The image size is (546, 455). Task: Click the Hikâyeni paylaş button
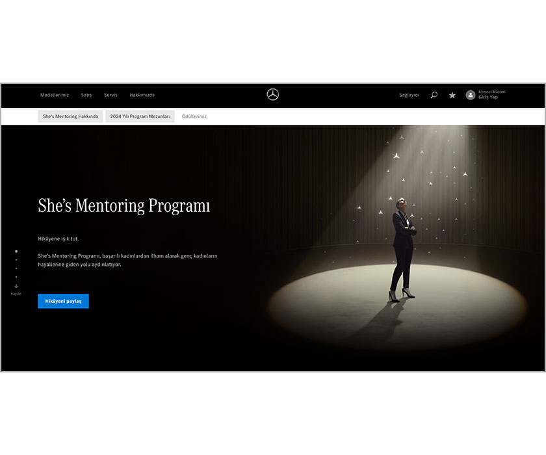(x=64, y=301)
